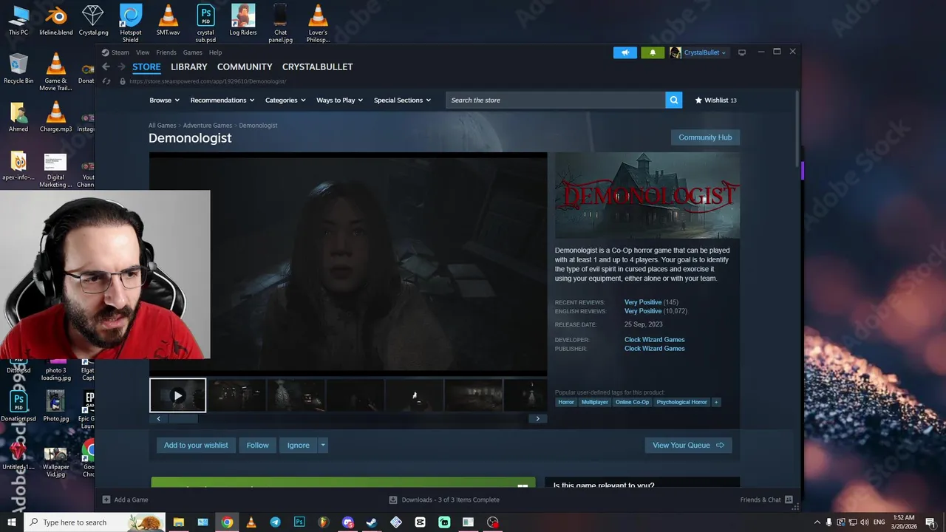946x532 pixels.
Task: Expand the Categories dropdown
Action: 285,100
